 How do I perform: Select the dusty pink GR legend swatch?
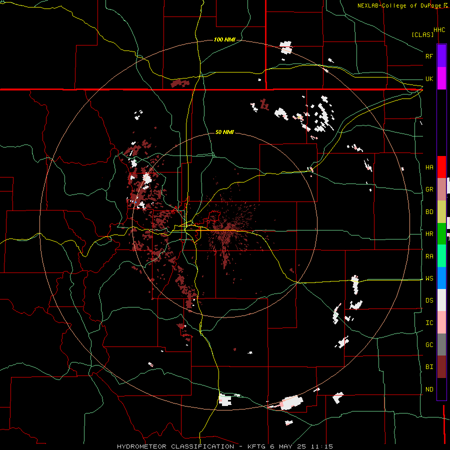coord(441,189)
